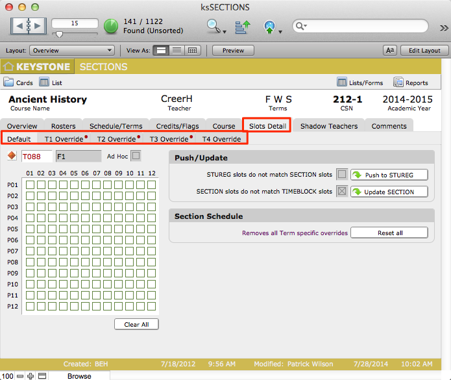This screenshot has height=380, width=451.
Task: Expand the toolbar overflow chevron
Action: [444, 27]
